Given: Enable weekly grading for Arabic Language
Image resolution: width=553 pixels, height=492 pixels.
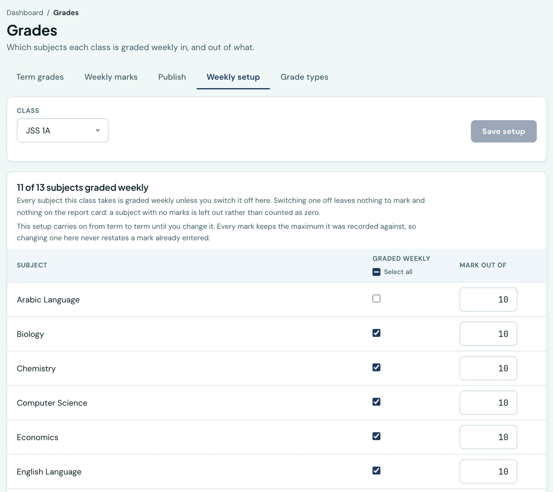Looking at the screenshot, I should click(x=376, y=299).
